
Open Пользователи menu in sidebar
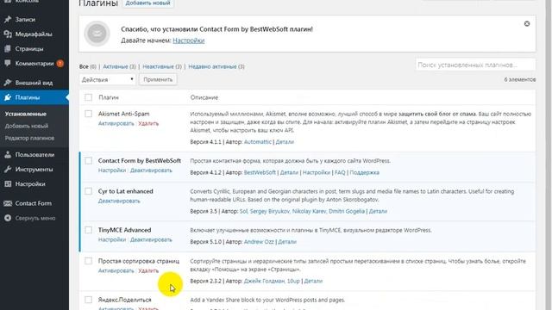click(34, 155)
